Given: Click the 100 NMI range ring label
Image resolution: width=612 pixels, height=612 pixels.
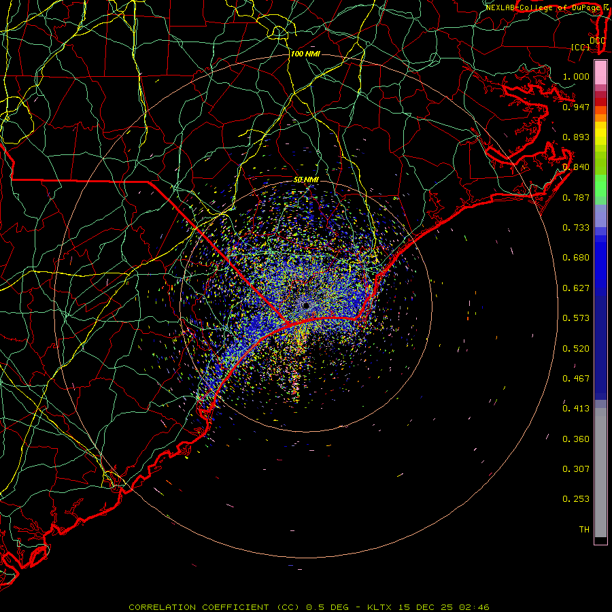Looking at the screenshot, I should [305, 54].
